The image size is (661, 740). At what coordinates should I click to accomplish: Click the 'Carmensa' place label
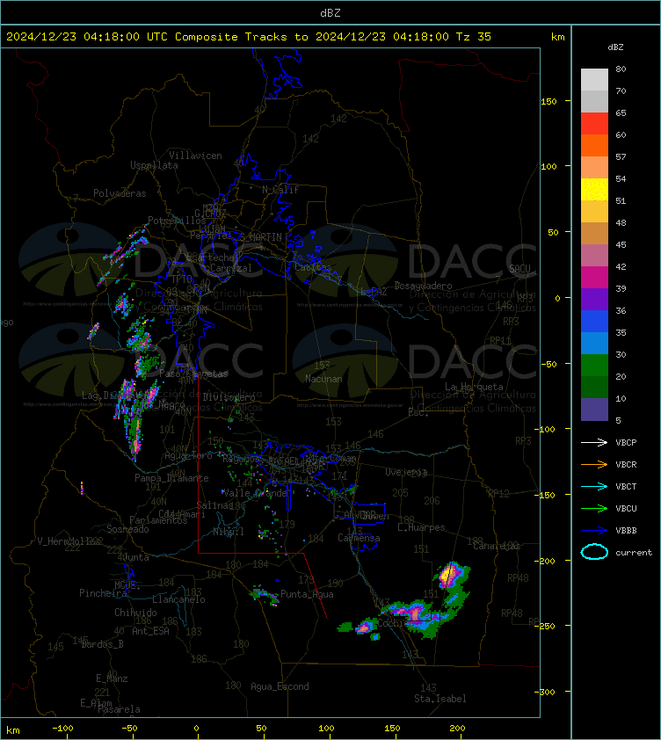[x=359, y=538]
